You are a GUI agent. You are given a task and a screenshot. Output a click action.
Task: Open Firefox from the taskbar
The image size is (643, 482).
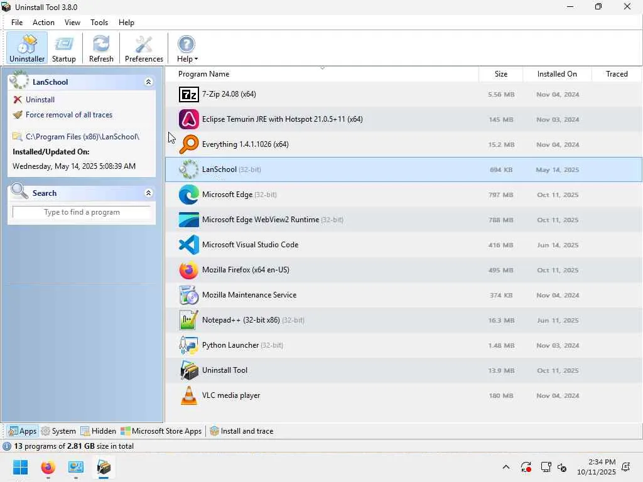click(x=48, y=467)
